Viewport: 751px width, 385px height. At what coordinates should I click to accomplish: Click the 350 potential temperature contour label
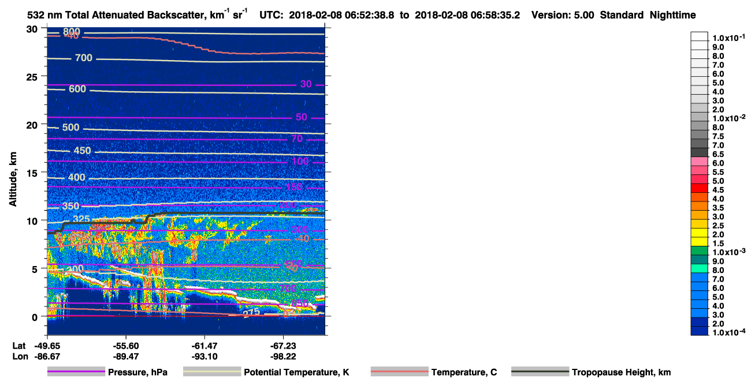point(70,206)
